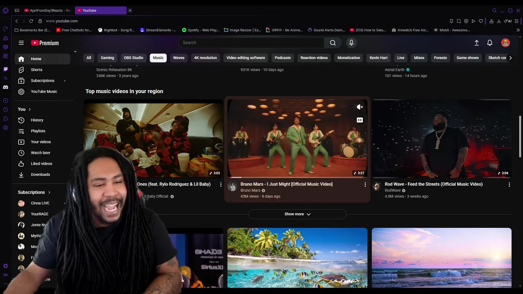The width and height of the screenshot is (523, 294).
Task: Reload the page
Action: [31, 21]
